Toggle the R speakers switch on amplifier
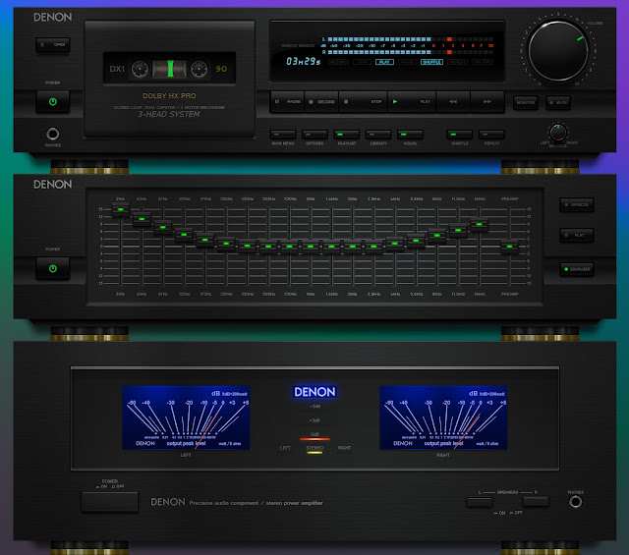The image size is (629, 555). (536, 502)
